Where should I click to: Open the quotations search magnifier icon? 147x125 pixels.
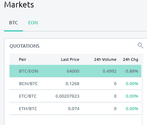[x=141, y=46]
